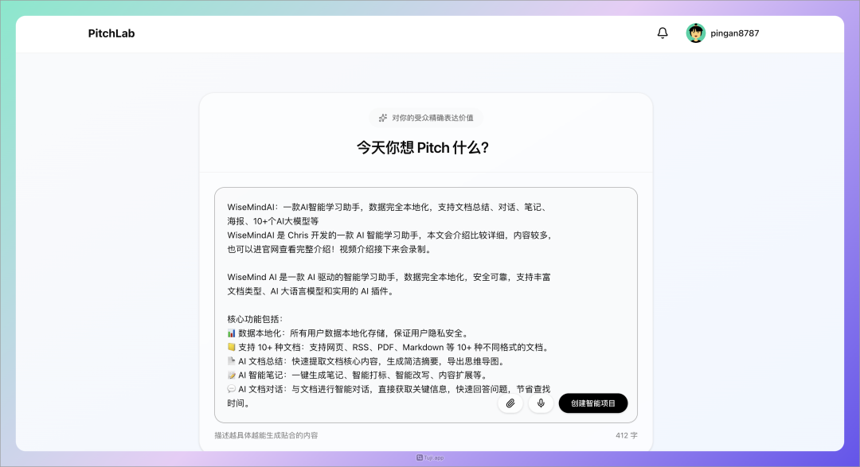Click the heading 今天你想 Pitch 什么?
Viewport: 860px width, 467px height.
423,147
